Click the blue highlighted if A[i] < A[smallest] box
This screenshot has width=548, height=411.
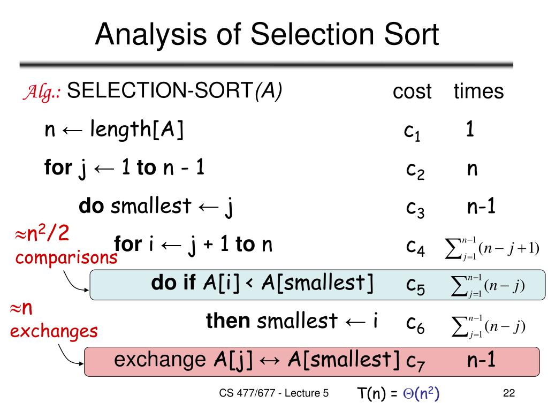pyautogui.click(x=317, y=285)
